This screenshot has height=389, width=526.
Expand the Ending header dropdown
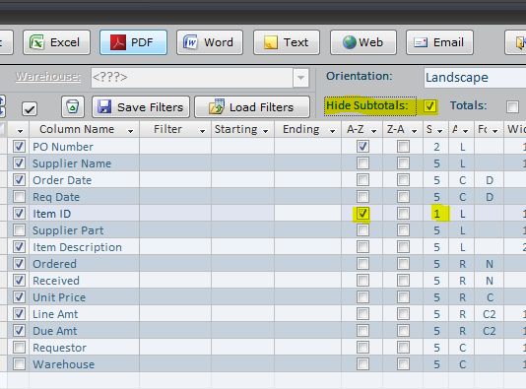332,131
